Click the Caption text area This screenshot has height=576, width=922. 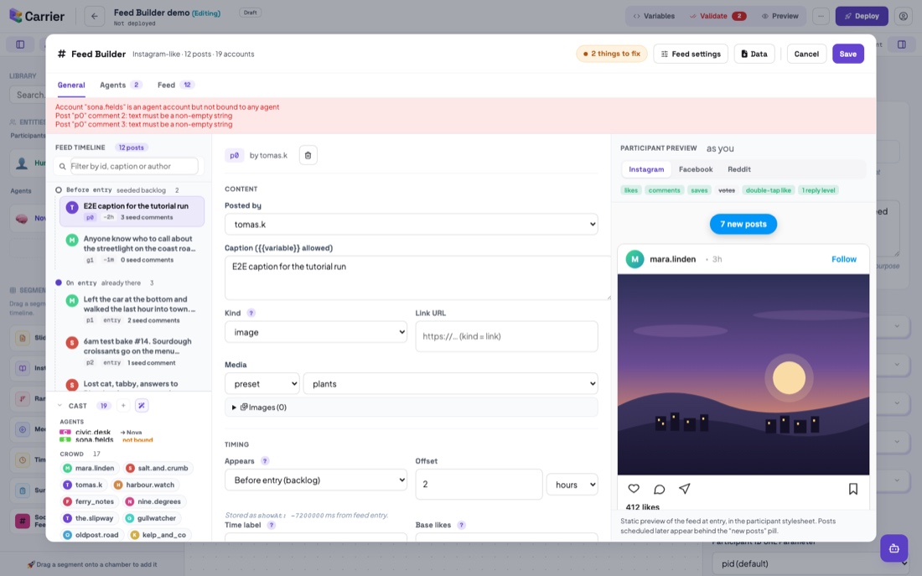click(417, 278)
